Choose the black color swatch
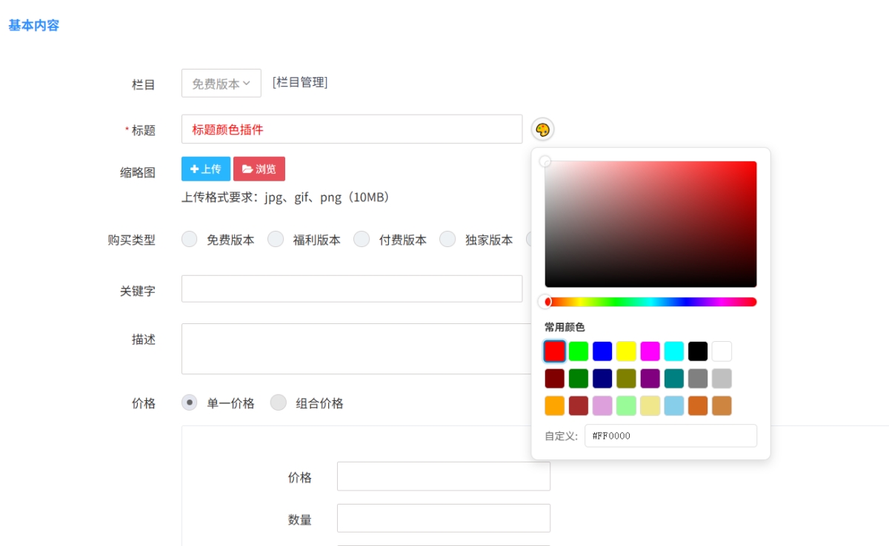This screenshot has width=889, height=546. [698, 351]
